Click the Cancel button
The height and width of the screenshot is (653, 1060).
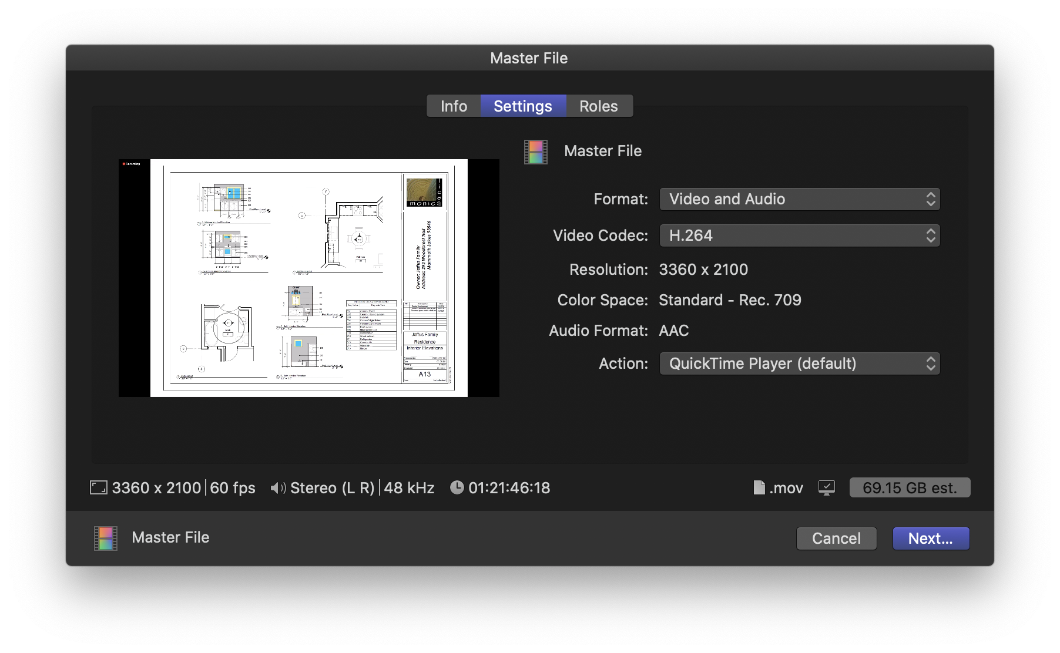tap(836, 538)
